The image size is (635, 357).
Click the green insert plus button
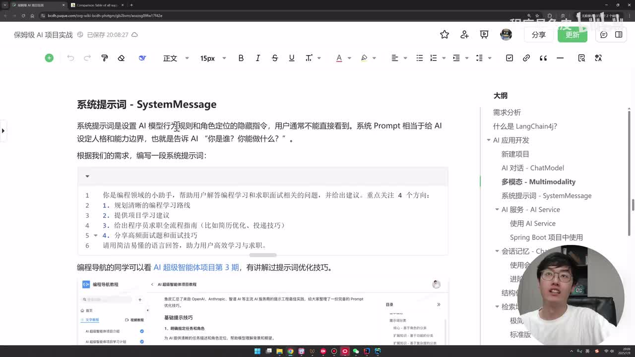[x=49, y=58]
